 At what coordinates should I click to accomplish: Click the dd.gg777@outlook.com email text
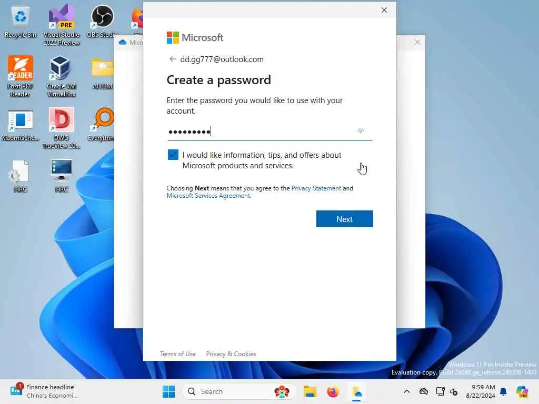tap(222, 59)
